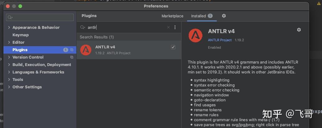Expand the Build, Execution, Deployment section
322x128 pixels.
(x=9, y=65)
